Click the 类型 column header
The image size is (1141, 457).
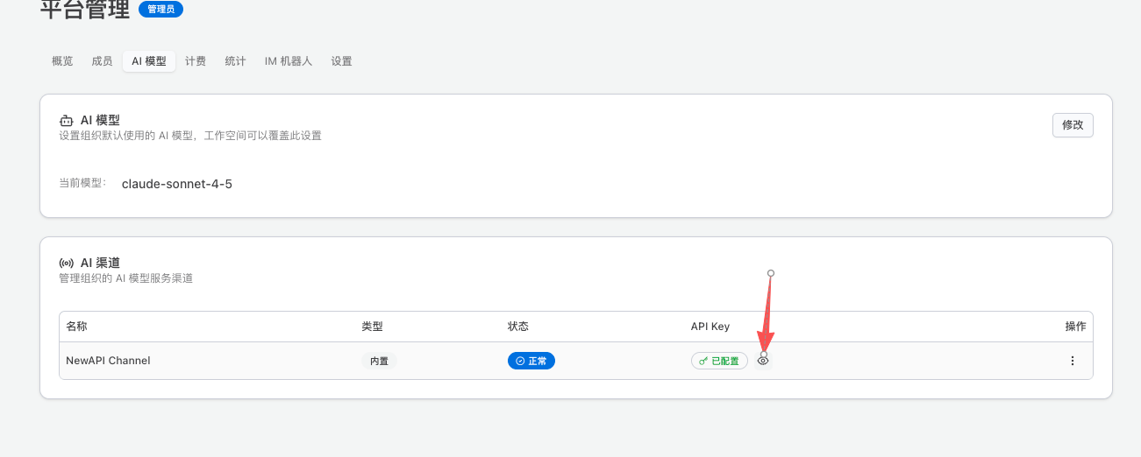pyautogui.click(x=372, y=327)
